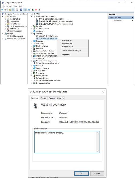Switch to the Driver tab

[x=43, y=98]
